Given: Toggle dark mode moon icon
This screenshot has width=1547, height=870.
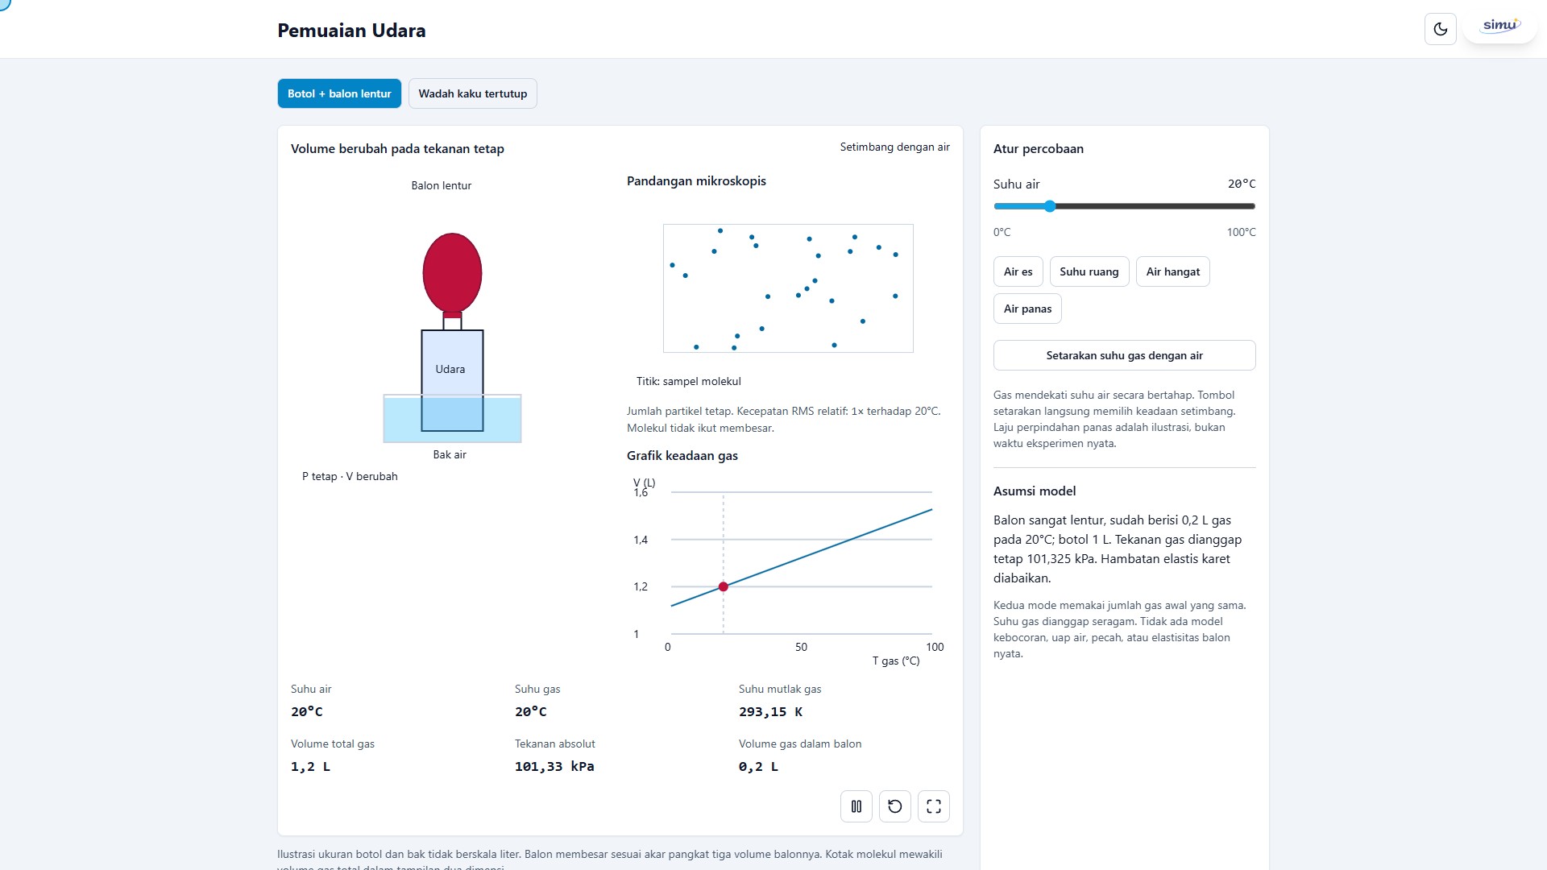Looking at the screenshot, I should point(1440,29).
